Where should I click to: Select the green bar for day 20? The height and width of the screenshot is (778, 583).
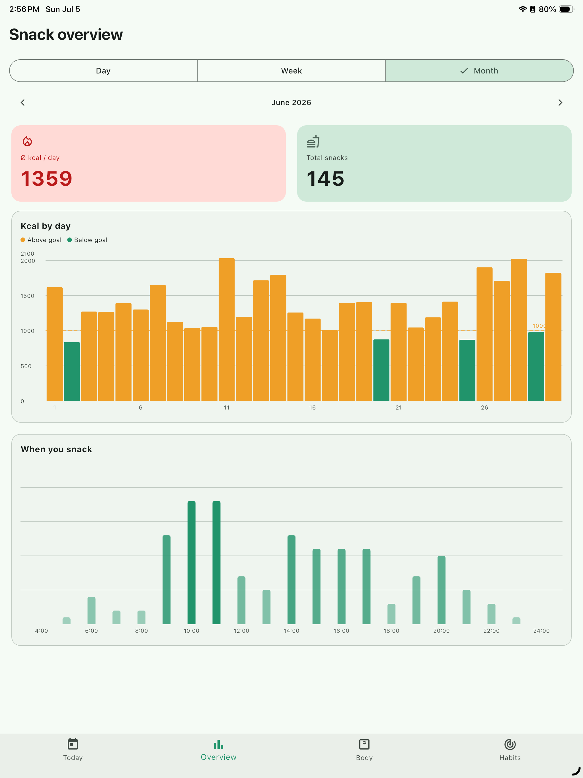[x=381, y=370]
